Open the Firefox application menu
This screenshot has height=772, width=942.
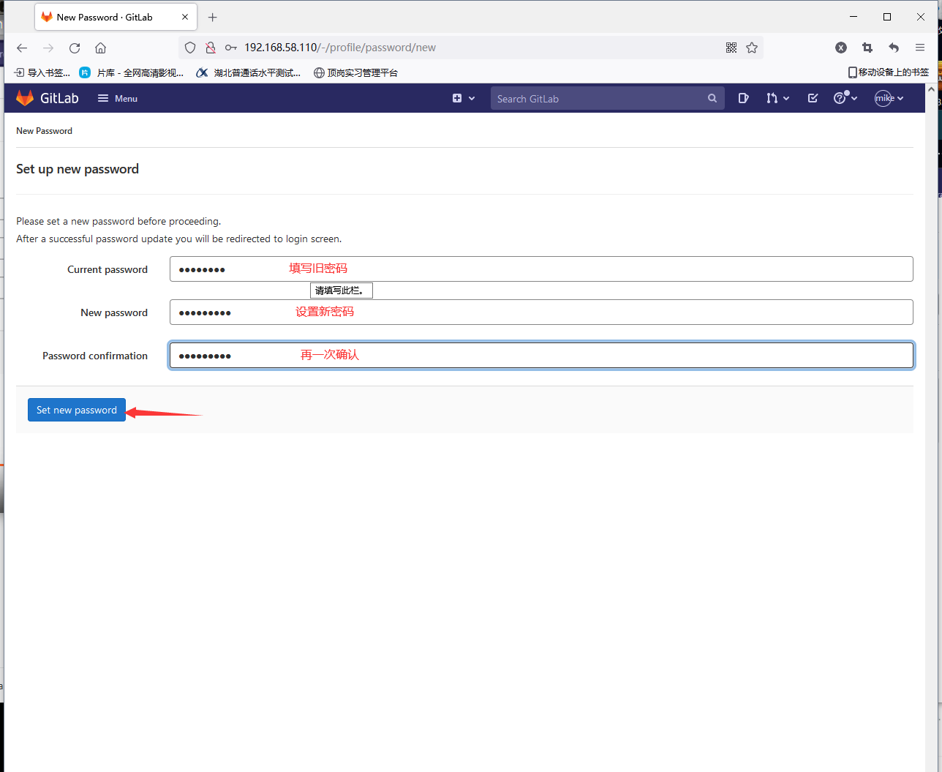click(x=920, y=48)
